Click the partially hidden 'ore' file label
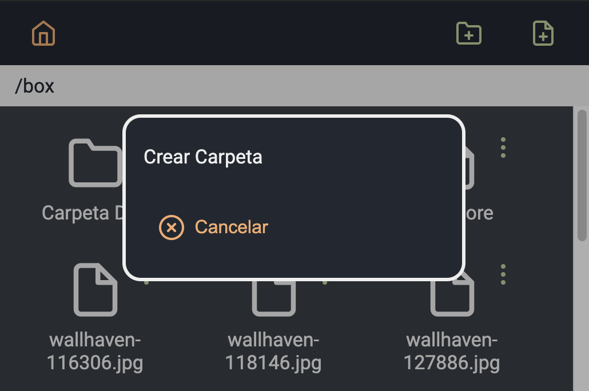Screen dimensions: 589x391 [479, 213]
